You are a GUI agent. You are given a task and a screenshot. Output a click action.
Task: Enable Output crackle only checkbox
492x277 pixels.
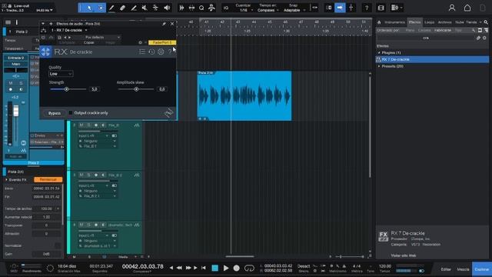71,113
